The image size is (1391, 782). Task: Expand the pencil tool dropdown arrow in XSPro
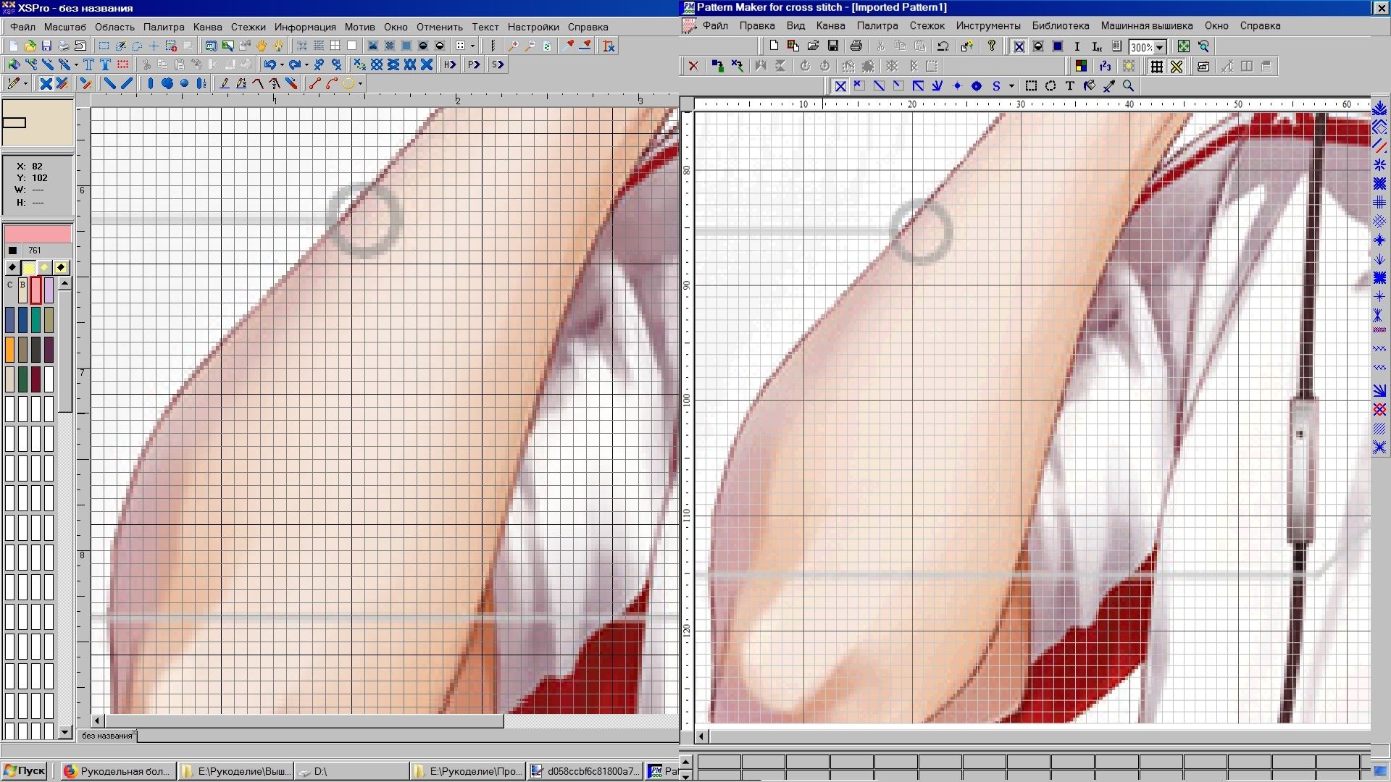click(26, 84)
